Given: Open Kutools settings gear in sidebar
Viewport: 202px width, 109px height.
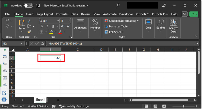Looking at the screenshot, I should tap(4, 99).
